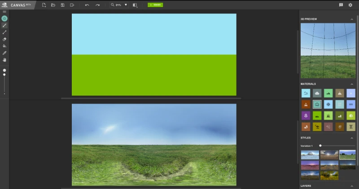Screen dimensions: 359x189
Task: Undo the last action
Action: (x=87, y=5)
